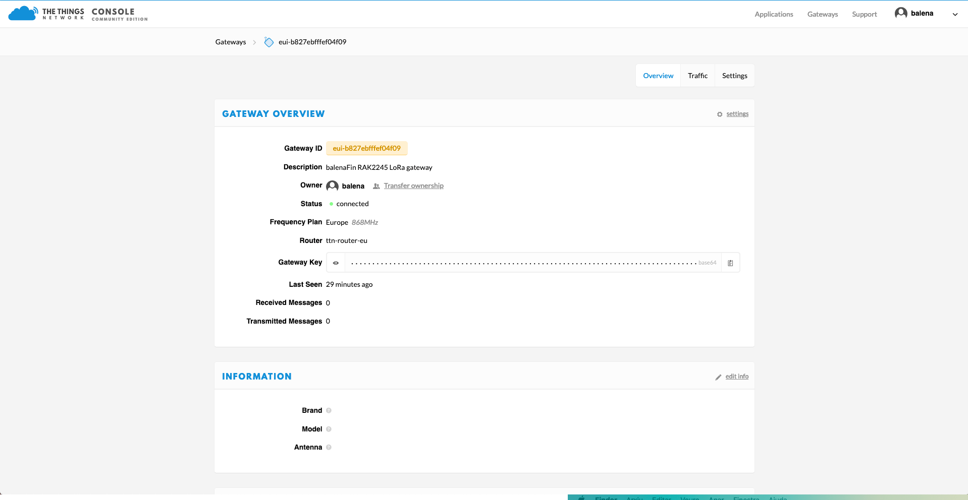The width and height of the screenshot is (968, 500).
Task: Reveal the Gateway Key with eye icon
Action: point(335,262)
